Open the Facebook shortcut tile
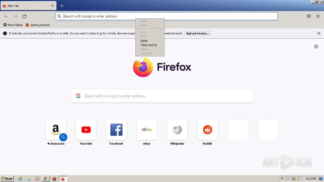 116,130
